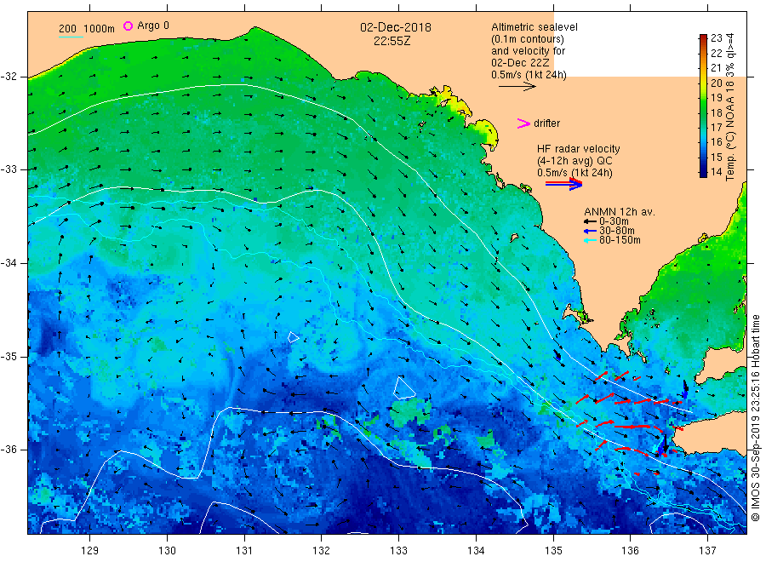The image size is (766, 562).
Task: Click the magenta drifter arrowhead symbol
Action: coord(523,123)
